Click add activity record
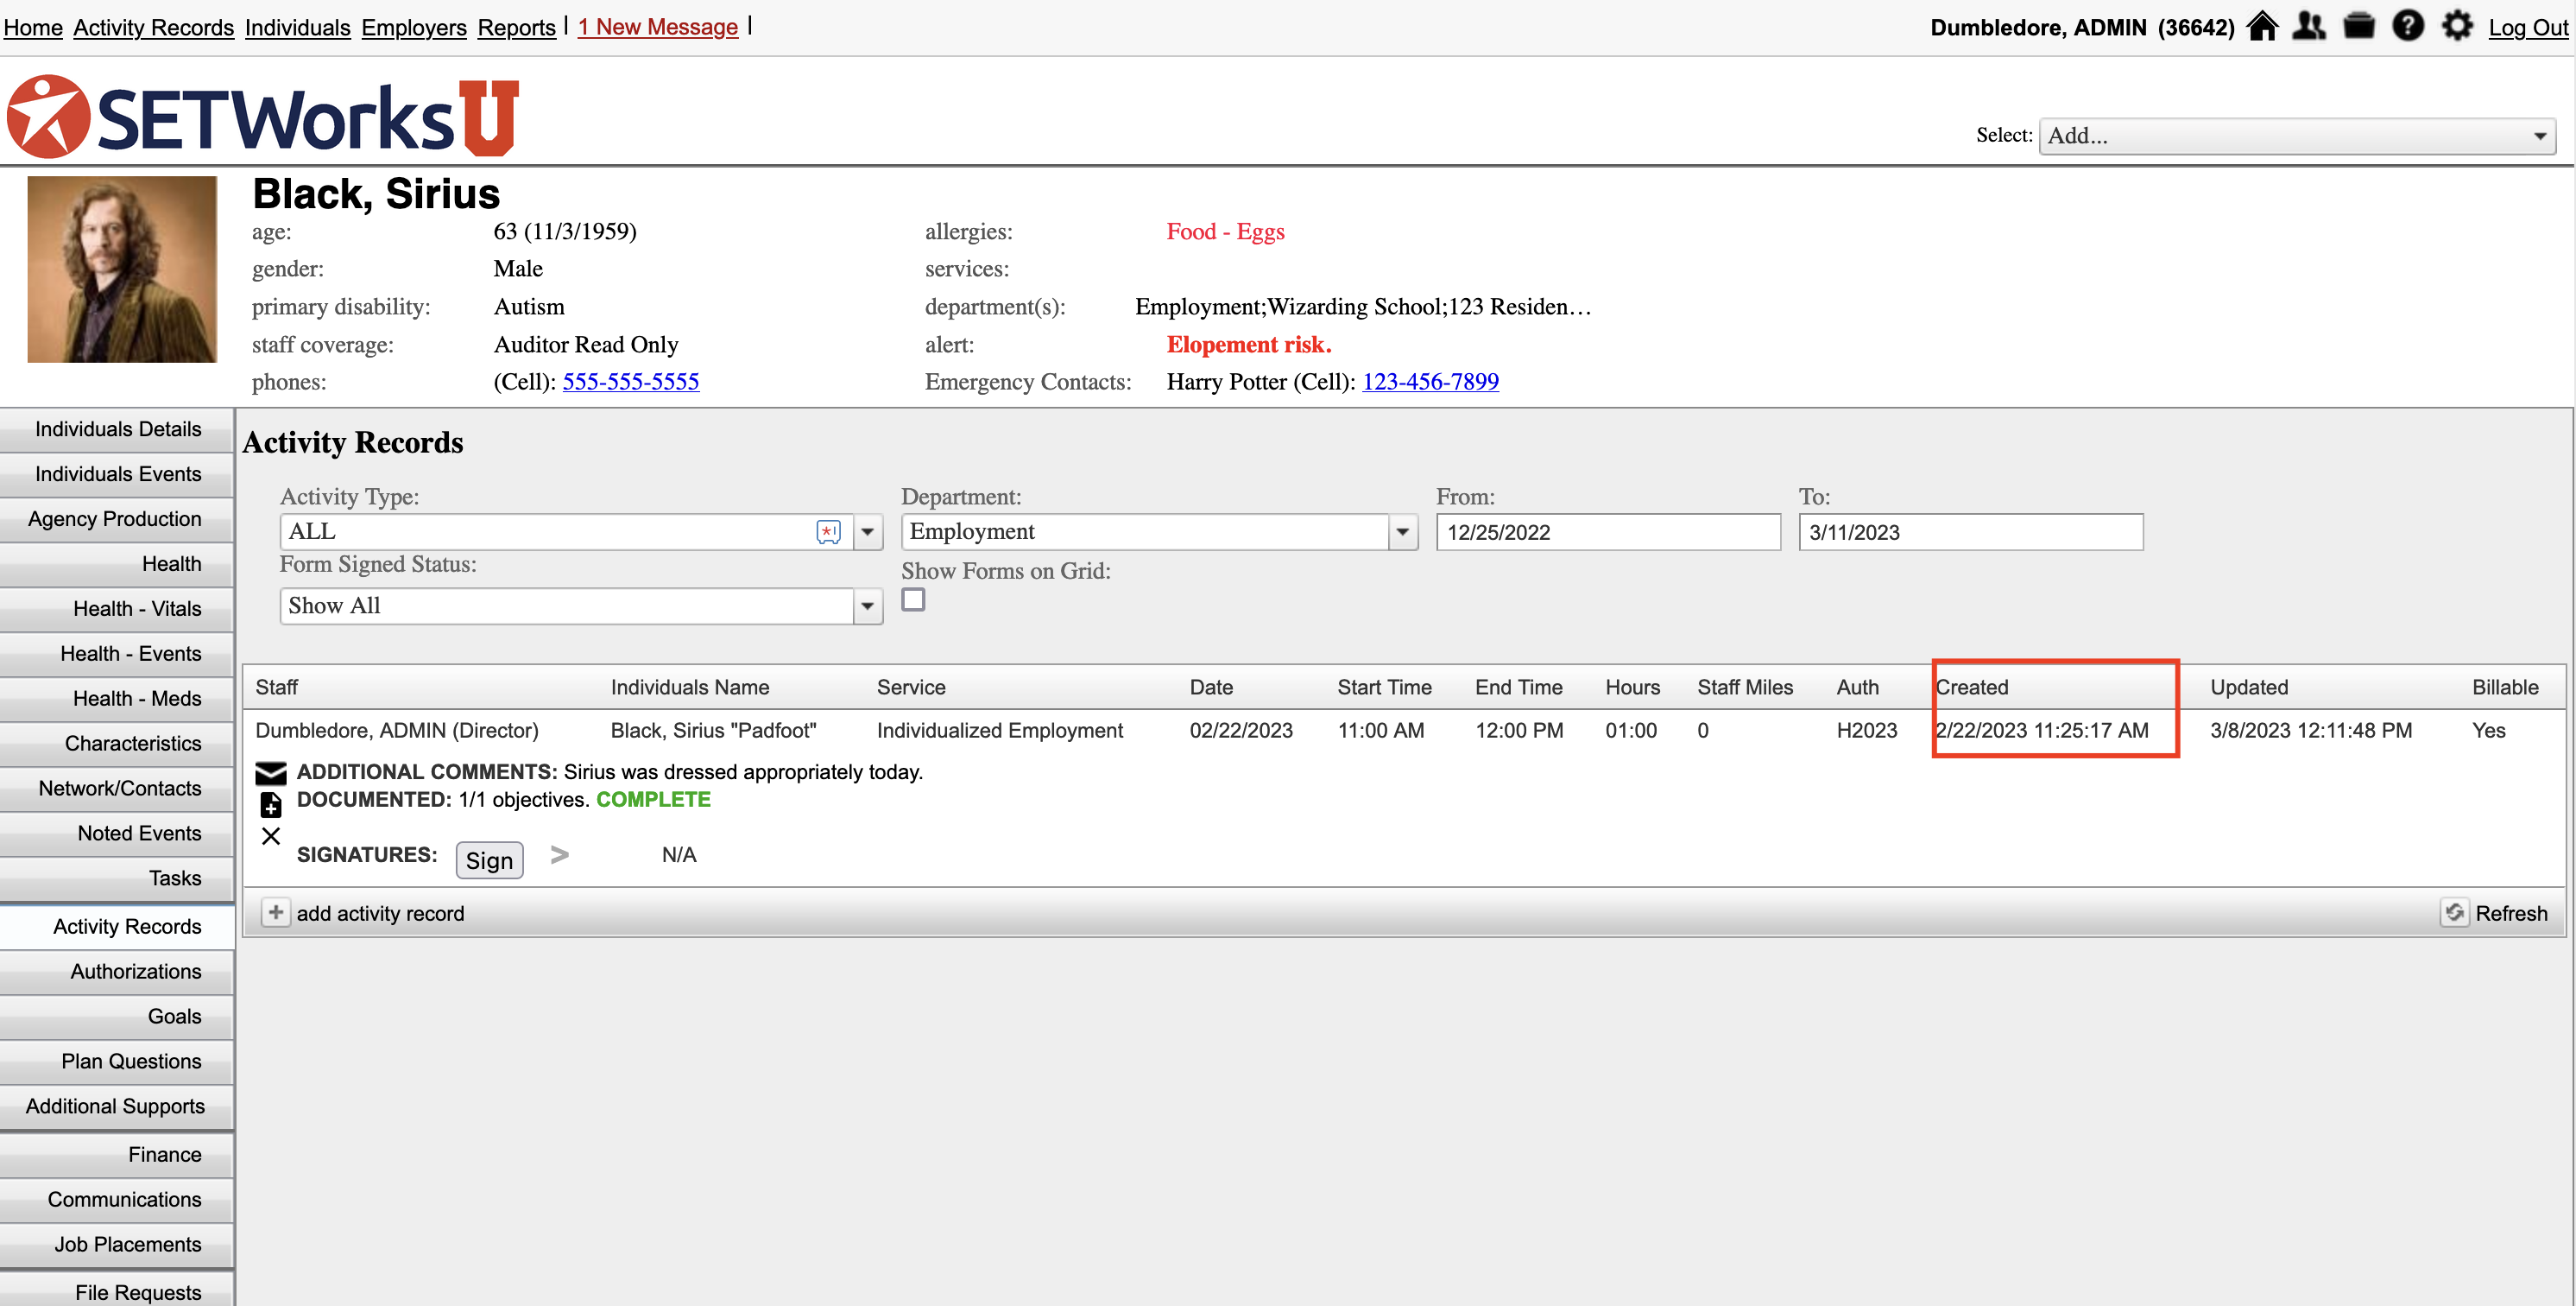The height and width of the screenshot is (1306, 2576). pyautogui.click(x=380, y=914)
